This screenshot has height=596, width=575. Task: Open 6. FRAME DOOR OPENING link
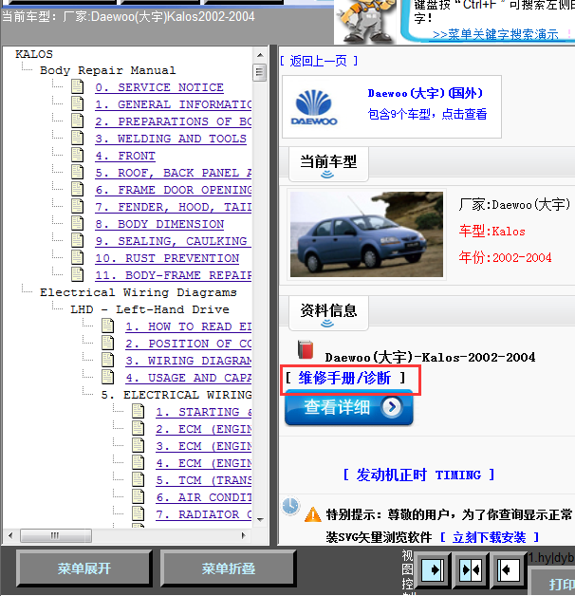(174, 190)
